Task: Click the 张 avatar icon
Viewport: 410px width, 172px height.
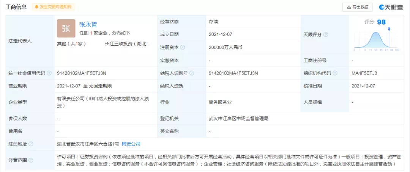Action: [x=66, y=28]
